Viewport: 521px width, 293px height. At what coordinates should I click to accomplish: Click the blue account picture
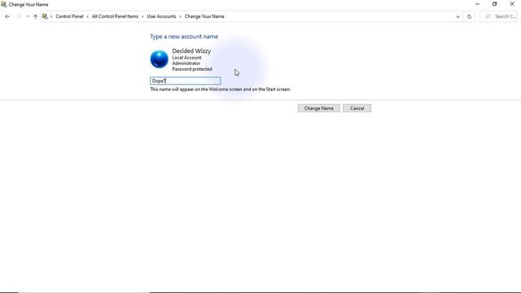click(x=160, y=59)
